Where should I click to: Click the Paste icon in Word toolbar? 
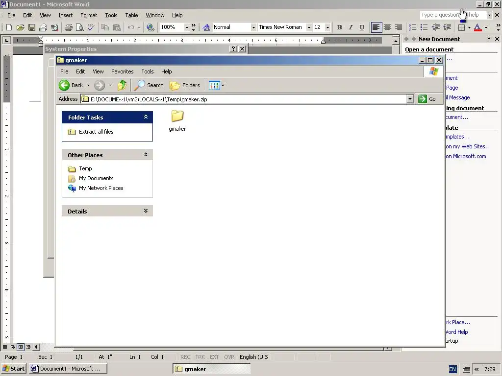(x=117, y=27)
